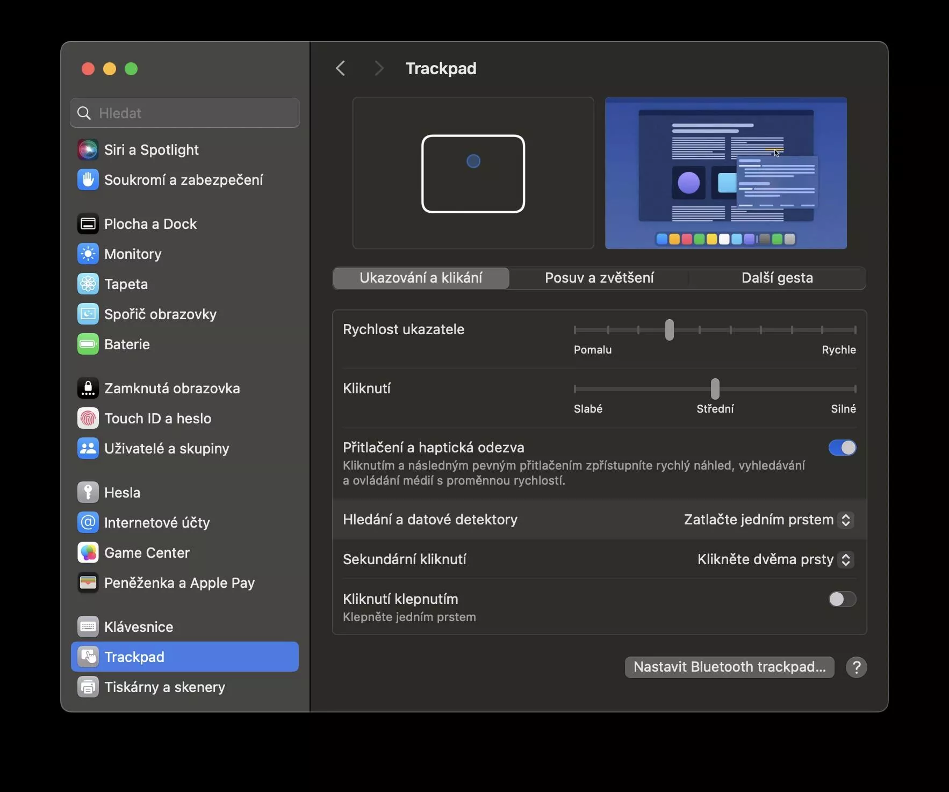Open the Baterie battery icon
Image resolution: width=949 pixels, height=792 pixels.
pos(88,344)
